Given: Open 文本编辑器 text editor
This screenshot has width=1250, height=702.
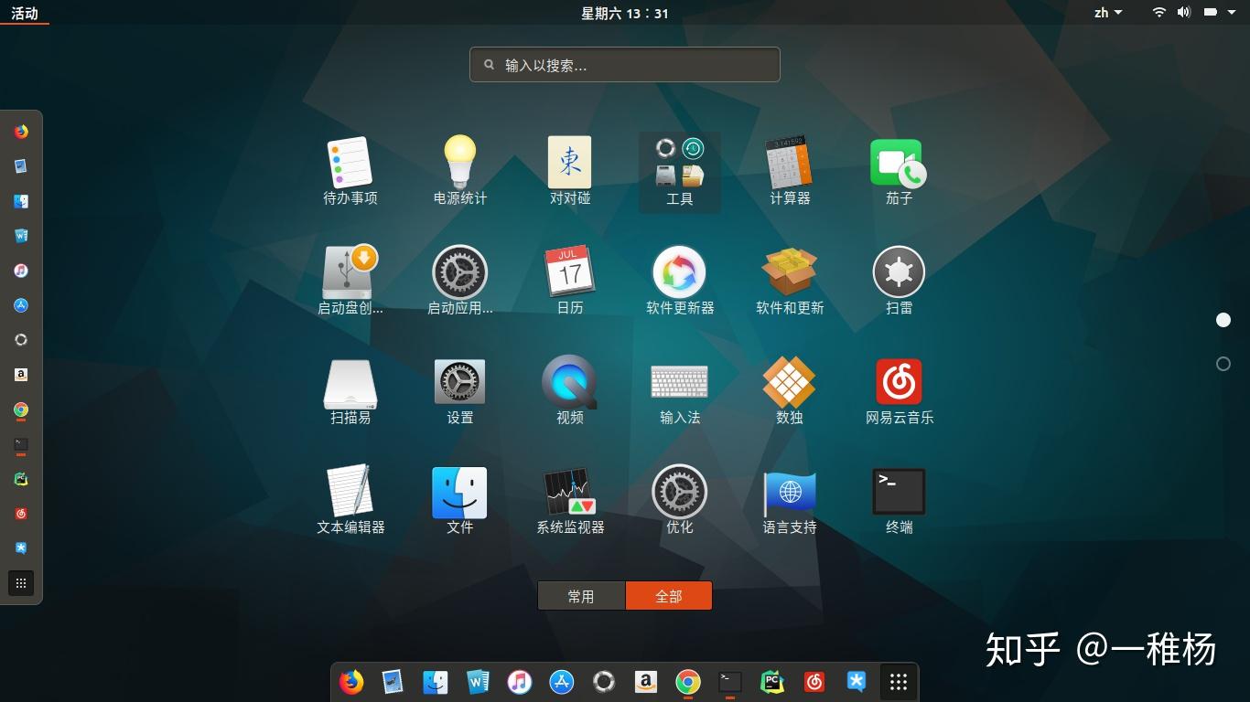Looking at the screenshot, I should (x=350, y=500).
